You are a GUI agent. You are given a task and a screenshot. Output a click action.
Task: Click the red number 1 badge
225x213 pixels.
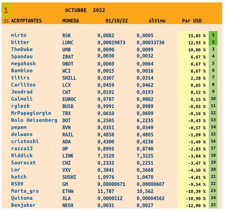click(6, 10)
